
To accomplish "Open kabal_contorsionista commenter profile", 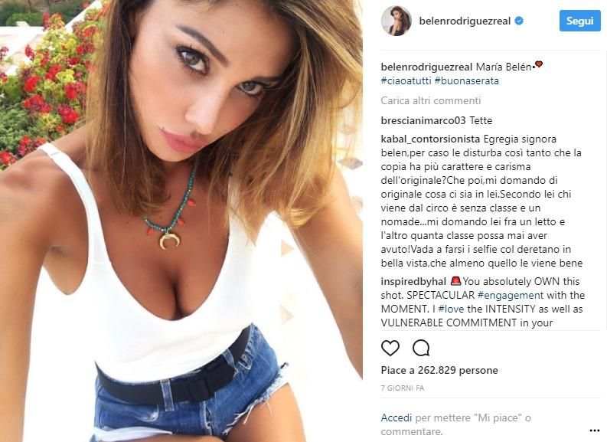I will point(430,139).
